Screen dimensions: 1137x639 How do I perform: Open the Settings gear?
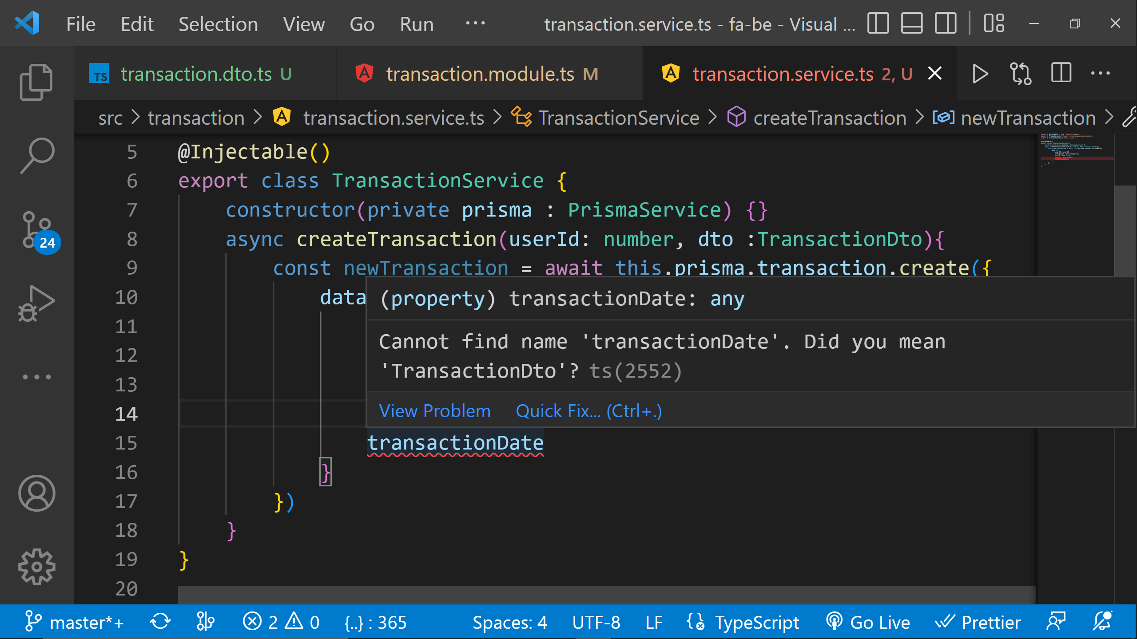pos(36,566)
